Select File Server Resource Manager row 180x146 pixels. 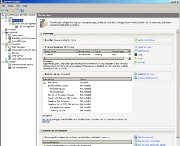coord(87,95)
